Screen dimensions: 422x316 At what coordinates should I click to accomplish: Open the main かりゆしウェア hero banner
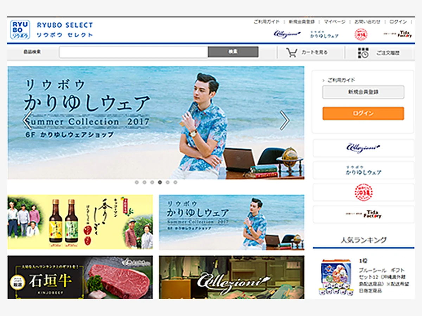click(156, 123)
